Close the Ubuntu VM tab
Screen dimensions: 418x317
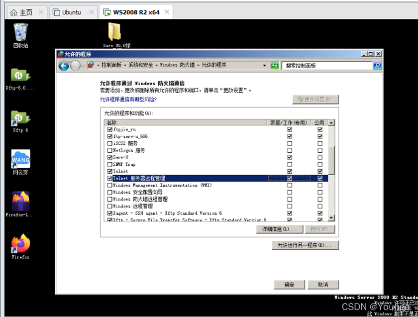point(92,12)
